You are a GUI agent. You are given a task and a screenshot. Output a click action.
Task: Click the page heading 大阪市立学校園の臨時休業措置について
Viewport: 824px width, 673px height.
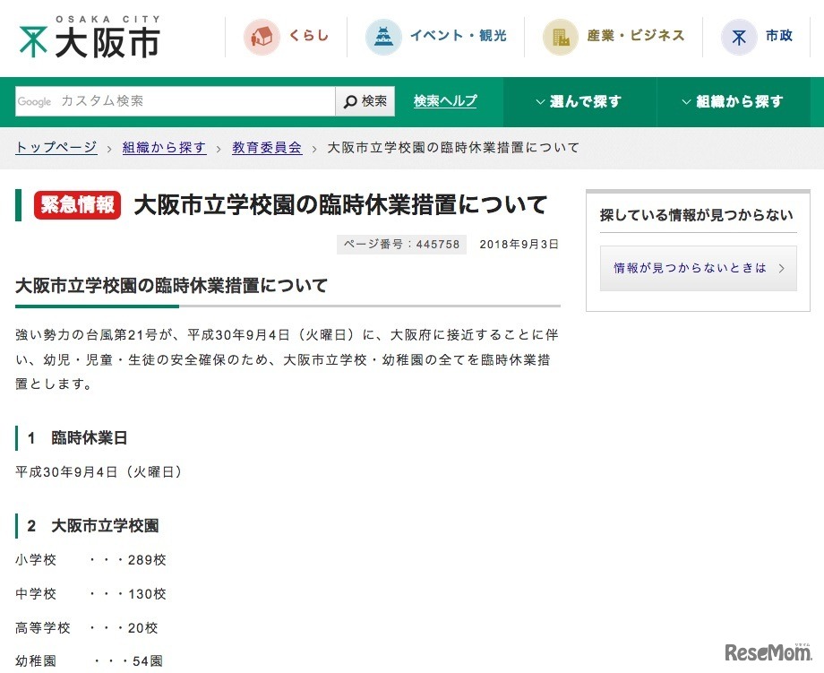(x=340, y=204)
